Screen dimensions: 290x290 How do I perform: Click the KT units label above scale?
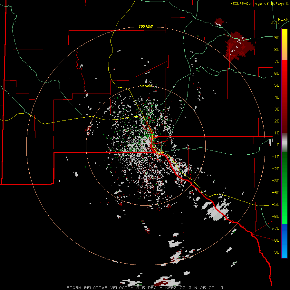[x=275, y=22]
